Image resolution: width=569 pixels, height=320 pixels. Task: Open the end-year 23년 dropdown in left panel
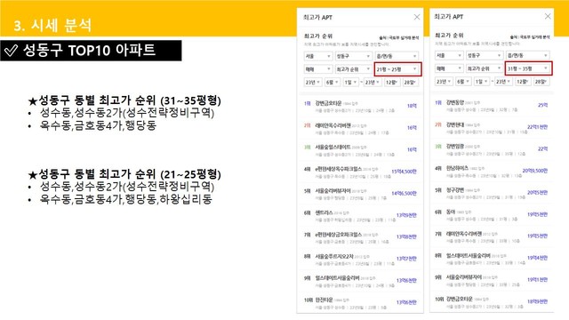pyautogui.click(x=373, y=83)
